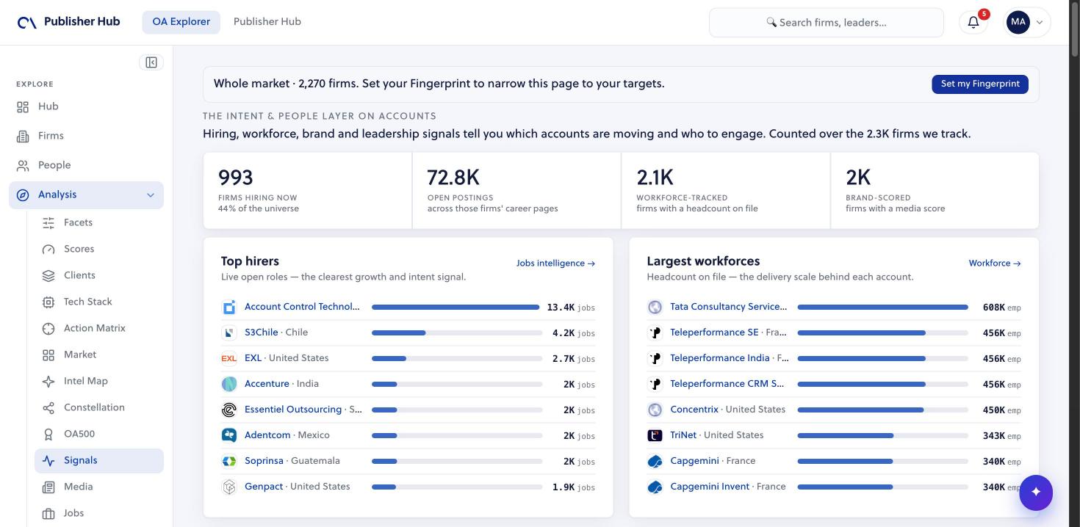
Task: Open the Accenture firm link
Action: [x=267, y=384]
